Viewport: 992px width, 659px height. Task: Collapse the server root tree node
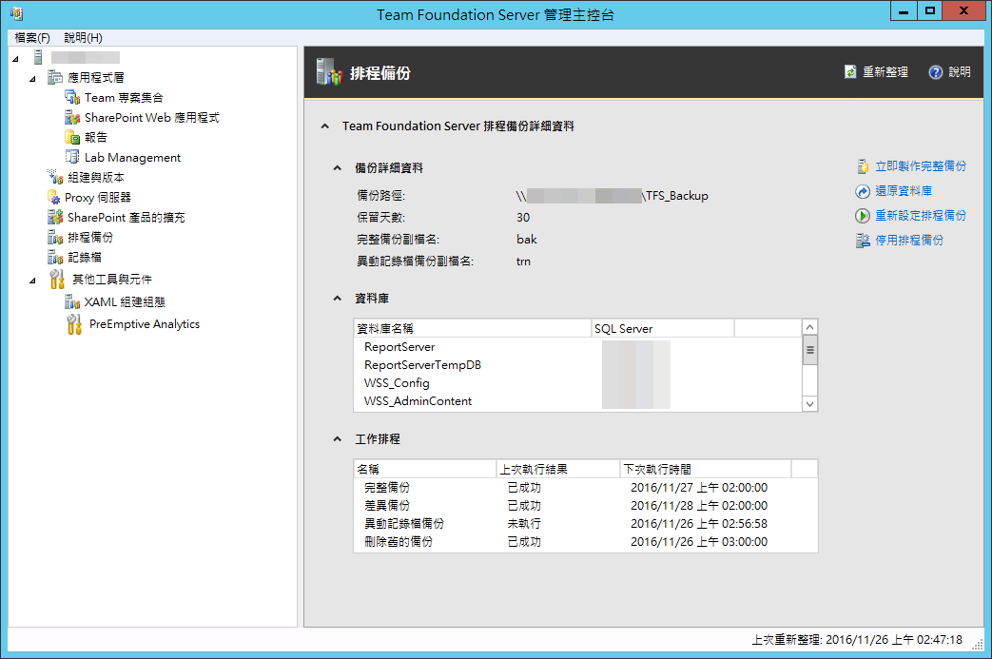click(x=16, y=59)
